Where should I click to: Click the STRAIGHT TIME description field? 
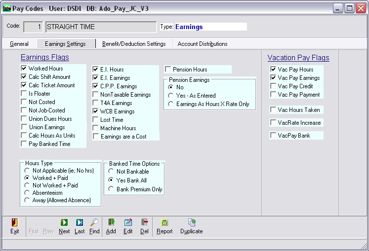point(101,27)
